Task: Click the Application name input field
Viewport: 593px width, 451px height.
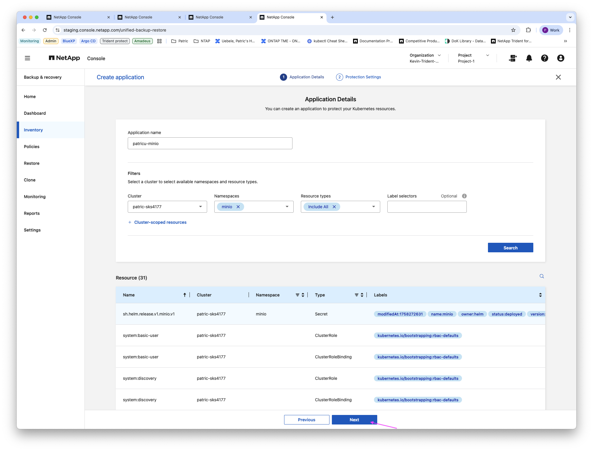Action: (210, 143)
